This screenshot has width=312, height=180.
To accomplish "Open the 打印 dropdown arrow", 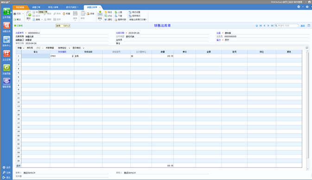I will pyautogui.click(x=23, y=14).
